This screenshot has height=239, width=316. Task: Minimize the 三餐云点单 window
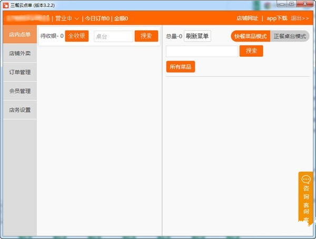(x=282, y=4)
